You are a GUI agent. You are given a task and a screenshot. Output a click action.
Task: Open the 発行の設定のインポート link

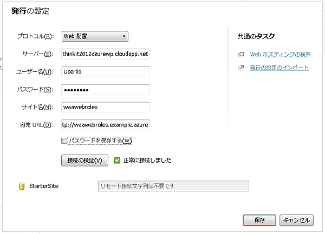(x=279, y=68)
